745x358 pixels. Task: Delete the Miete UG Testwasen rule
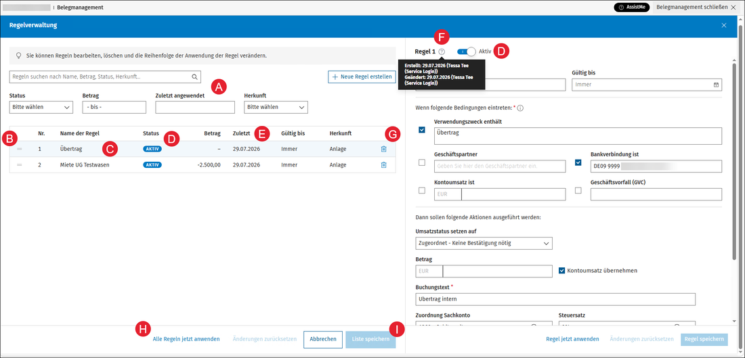click(383, 164)
